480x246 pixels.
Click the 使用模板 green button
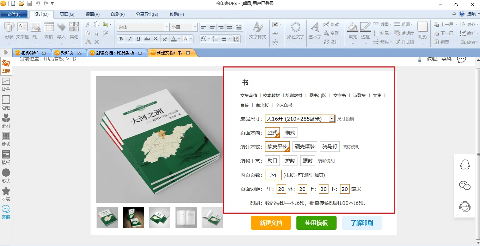point(316,223)
